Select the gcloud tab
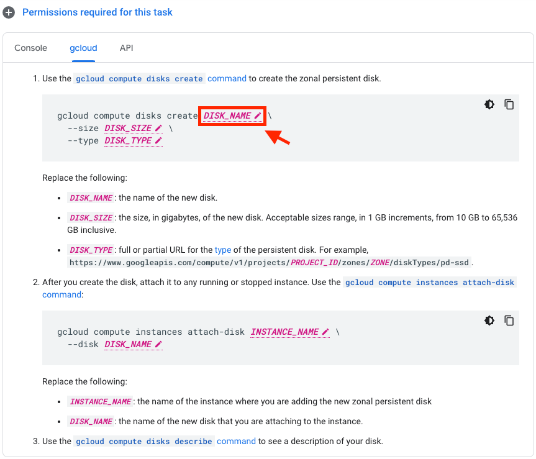The image size is (536, 459). tap(83, 48)
